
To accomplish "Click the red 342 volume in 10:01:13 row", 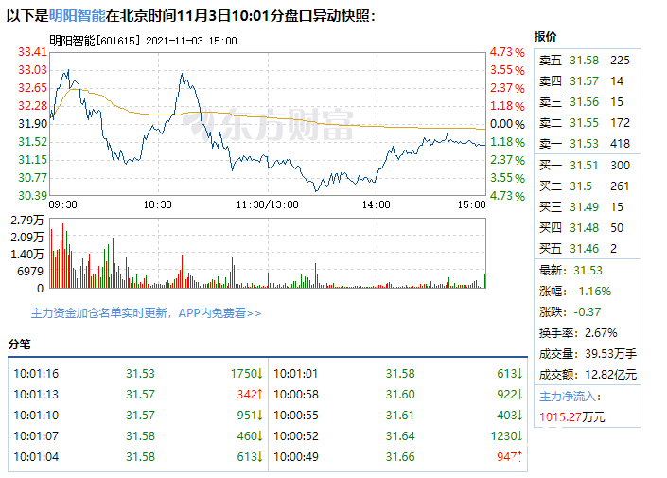I will pyautogui.click(x=250, y=395).
